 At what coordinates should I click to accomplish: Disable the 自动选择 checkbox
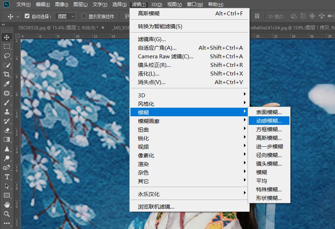tap(27, 16)
